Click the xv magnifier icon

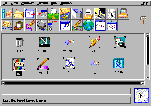(x=69, y=63)
